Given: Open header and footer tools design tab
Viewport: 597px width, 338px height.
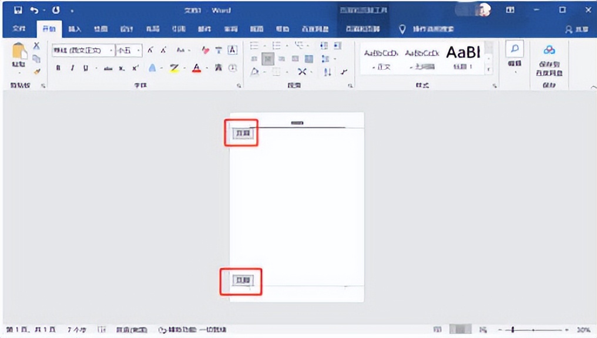Looking at the screenshot, I should pos(363,29).
